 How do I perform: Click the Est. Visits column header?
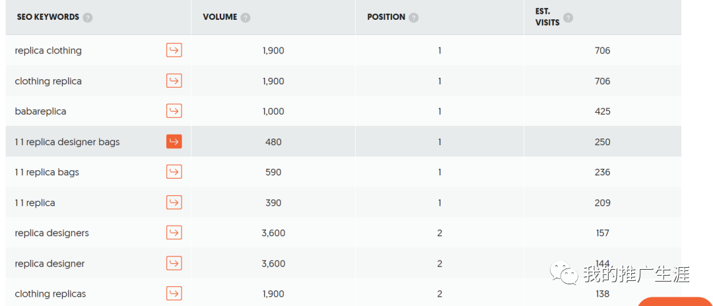[x=547, y=16]
